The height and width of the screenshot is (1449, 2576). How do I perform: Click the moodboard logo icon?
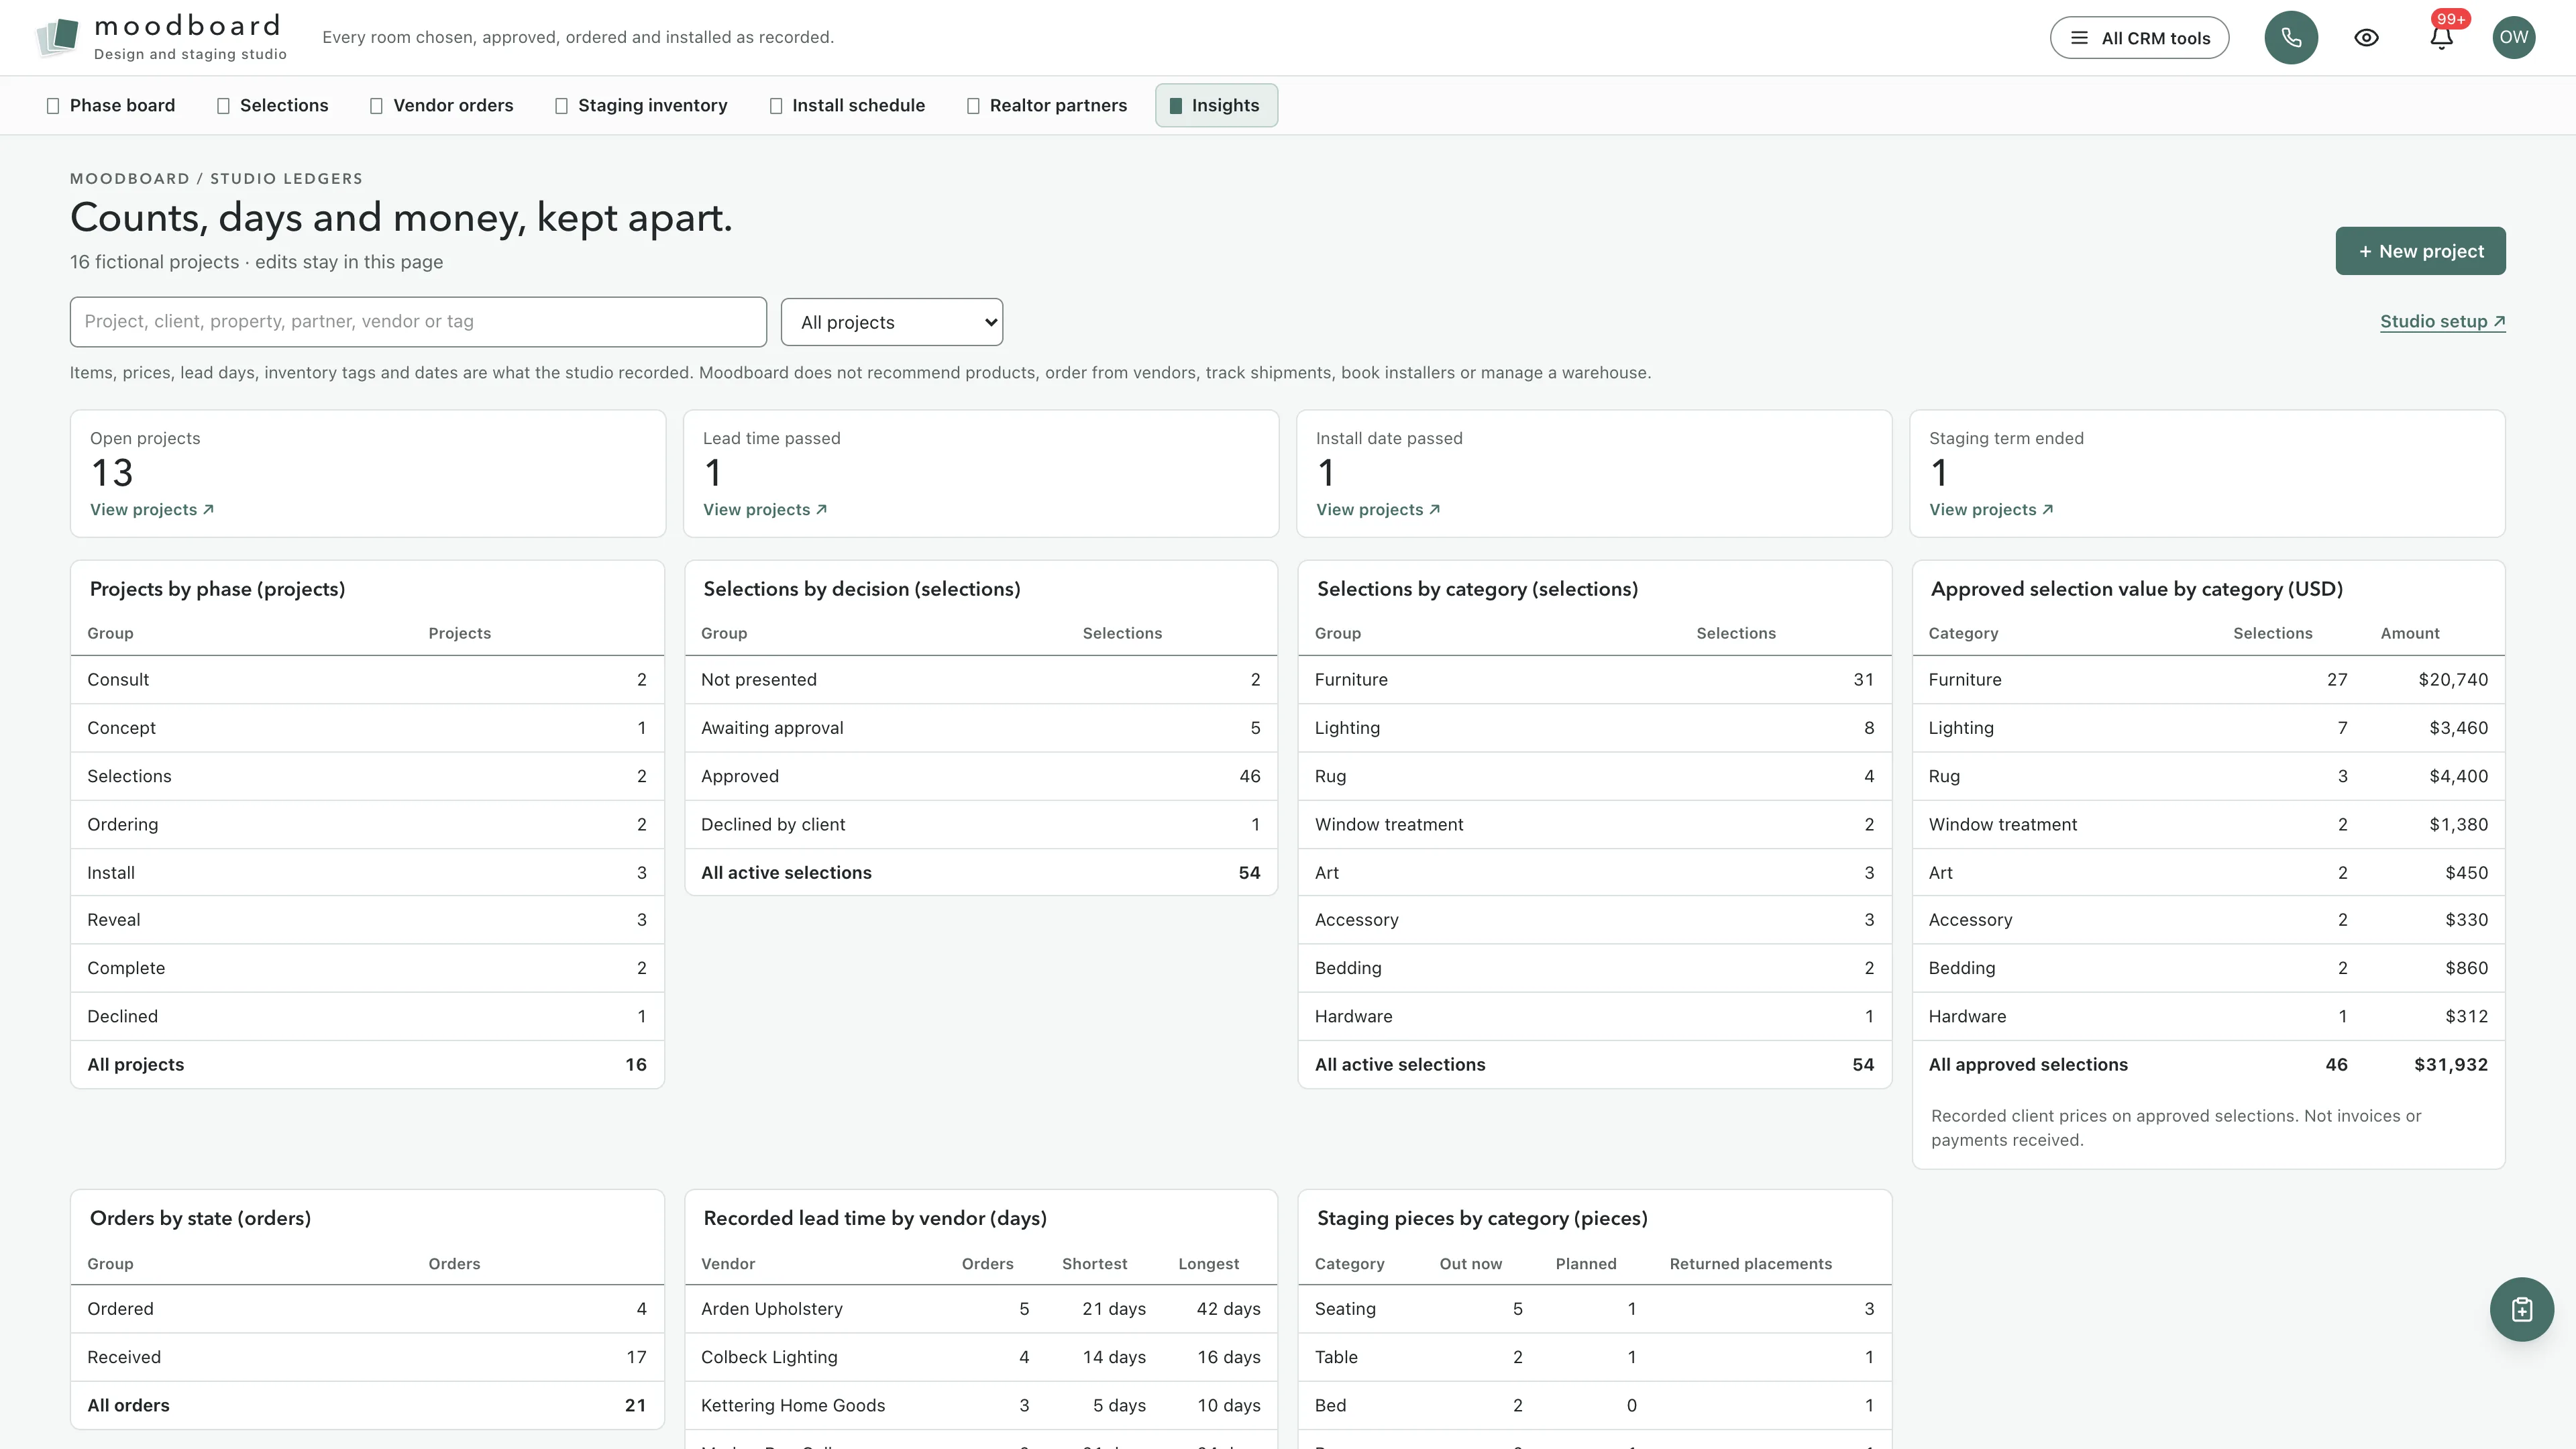click(x=58, y=37)
